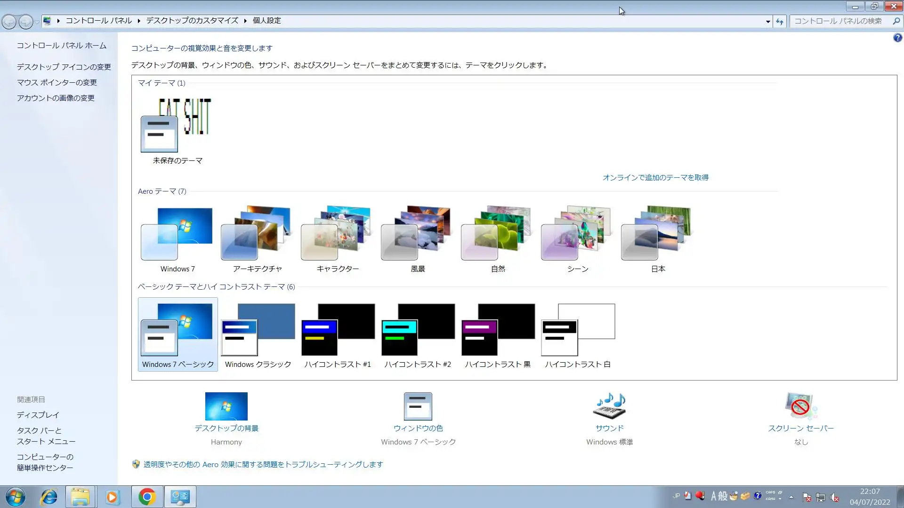This screenshot has height=508, width=904.
Task: Select the ハイコントラスト #1 theme
Action: tap(338, 335)
